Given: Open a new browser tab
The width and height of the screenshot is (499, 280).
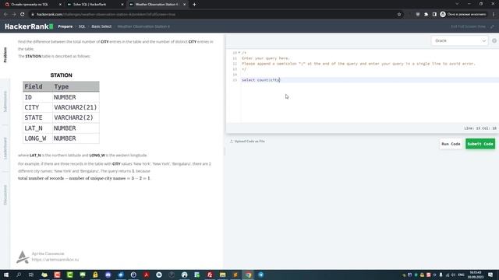Looking at the screenshot, I should [194, 5].
